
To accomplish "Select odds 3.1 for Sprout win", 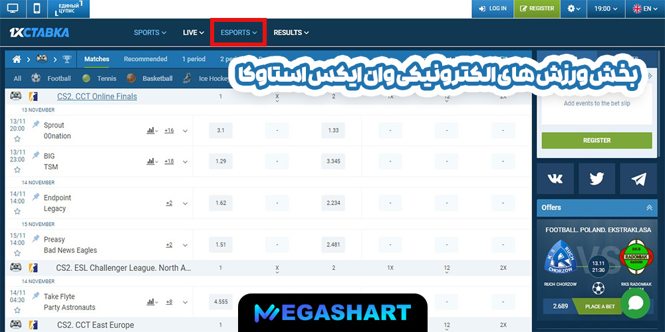I will tap(221, 131).
